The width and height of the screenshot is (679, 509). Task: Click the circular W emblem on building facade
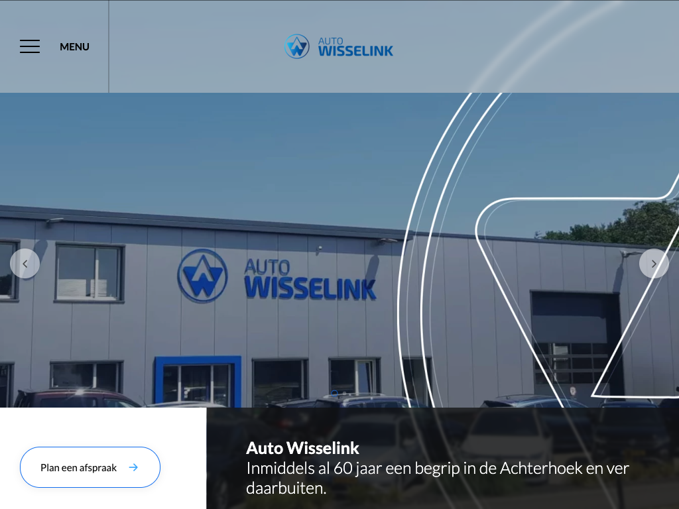point(202,276)
